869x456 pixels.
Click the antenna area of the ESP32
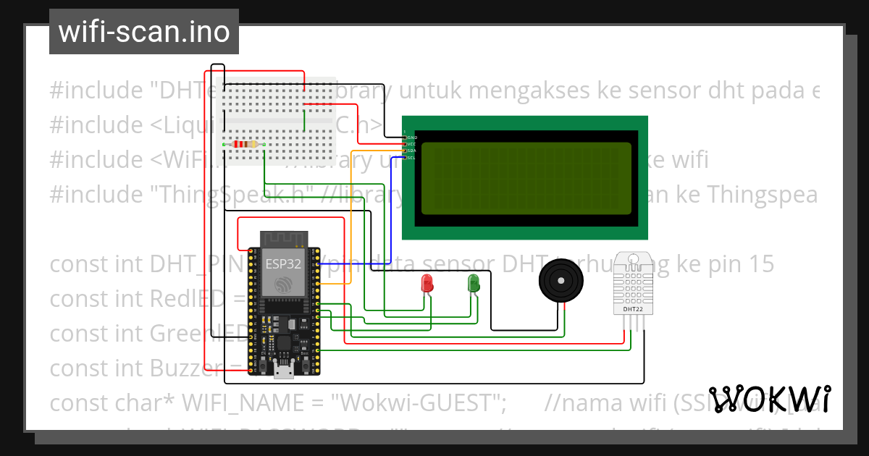pos(282,237)
